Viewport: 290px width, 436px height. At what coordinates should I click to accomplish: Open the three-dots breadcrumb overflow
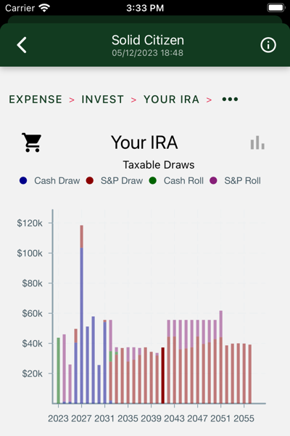point(230,100)
